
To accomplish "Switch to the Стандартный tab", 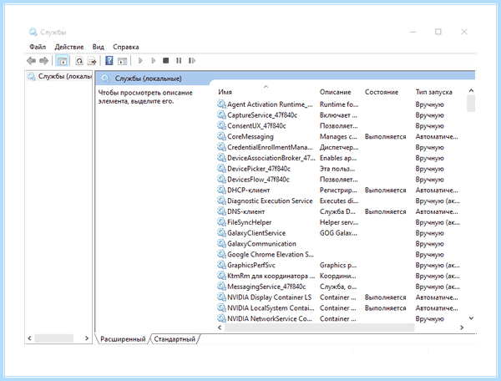I will coord(175,339).
